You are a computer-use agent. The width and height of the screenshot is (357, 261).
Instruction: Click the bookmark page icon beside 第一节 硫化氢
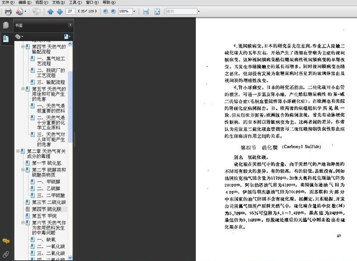coord(28,163)
